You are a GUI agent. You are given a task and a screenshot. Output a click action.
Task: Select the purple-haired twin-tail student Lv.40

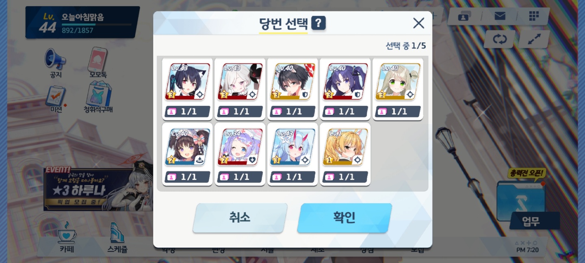coord(345,89)
